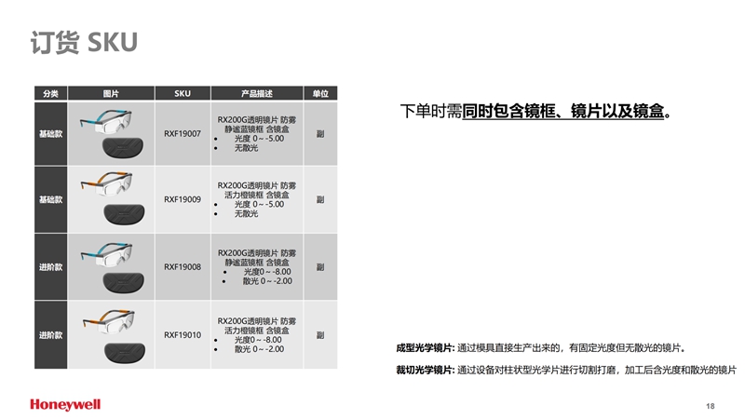
Task: Select the SKU column header
Action: [183, 93]
